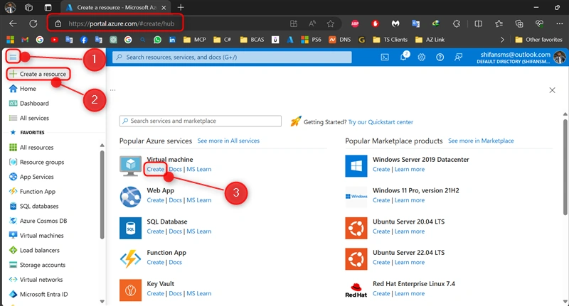Image resolution: width=569 pixels, height=306 pixels.
Task: Click Create under Virtual machine
Action: click(x=155, y=169)
